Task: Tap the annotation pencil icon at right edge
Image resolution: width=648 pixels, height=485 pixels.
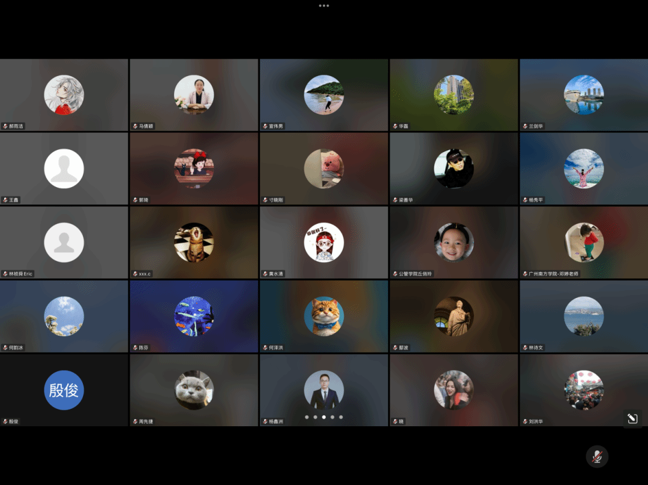Action: (632, 419)
